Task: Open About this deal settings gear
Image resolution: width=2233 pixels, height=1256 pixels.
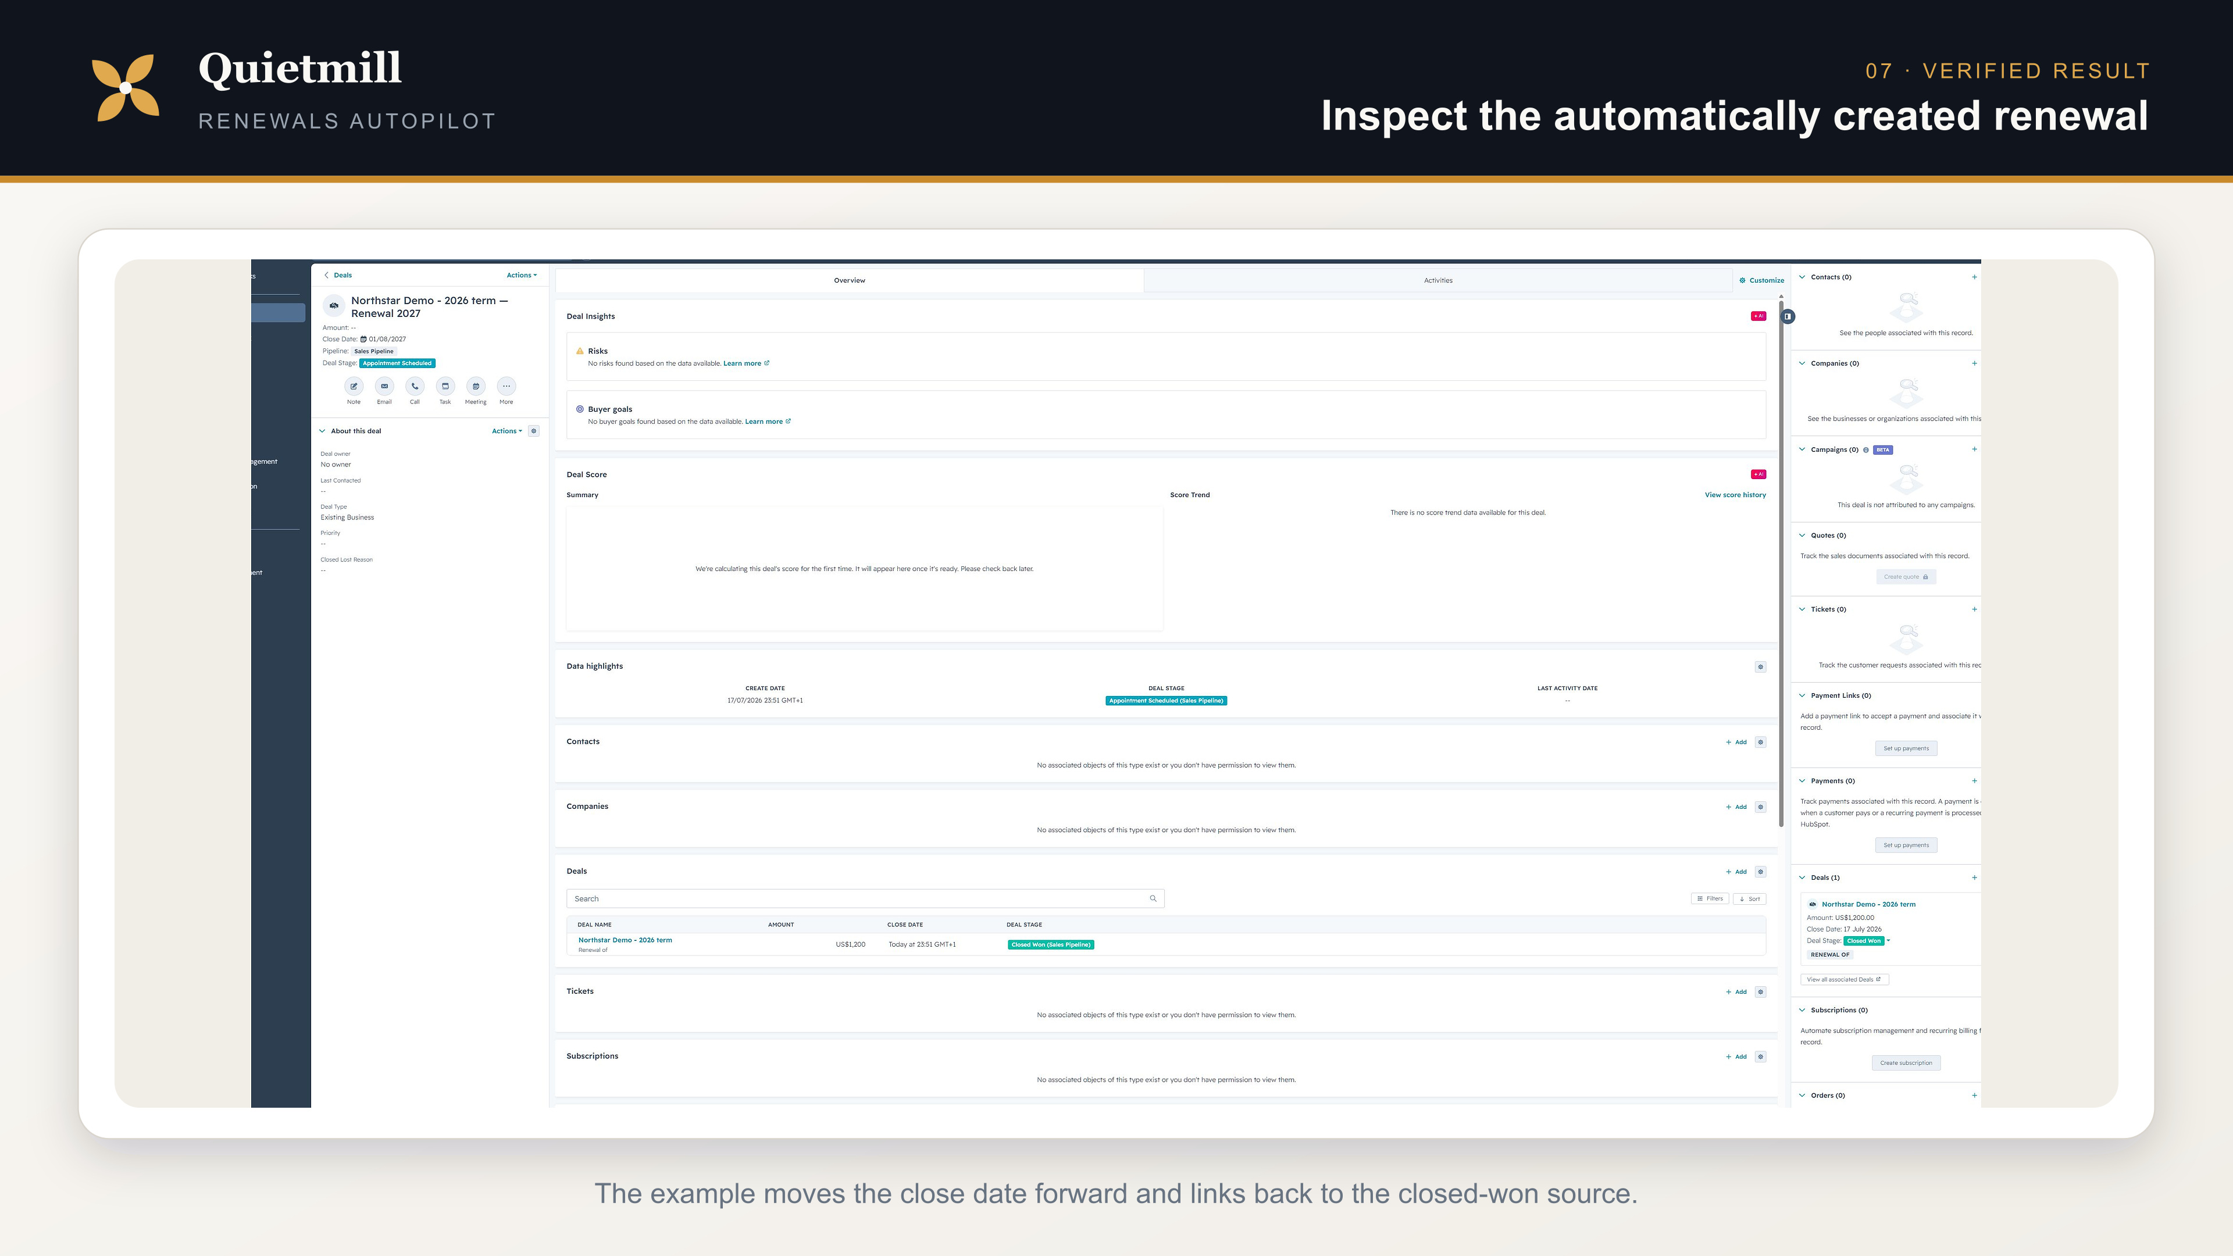Action: click(x=534, y=431)
